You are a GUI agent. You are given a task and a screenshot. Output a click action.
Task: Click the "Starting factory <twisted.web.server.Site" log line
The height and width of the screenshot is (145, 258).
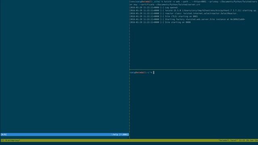(x=187, y=19)
